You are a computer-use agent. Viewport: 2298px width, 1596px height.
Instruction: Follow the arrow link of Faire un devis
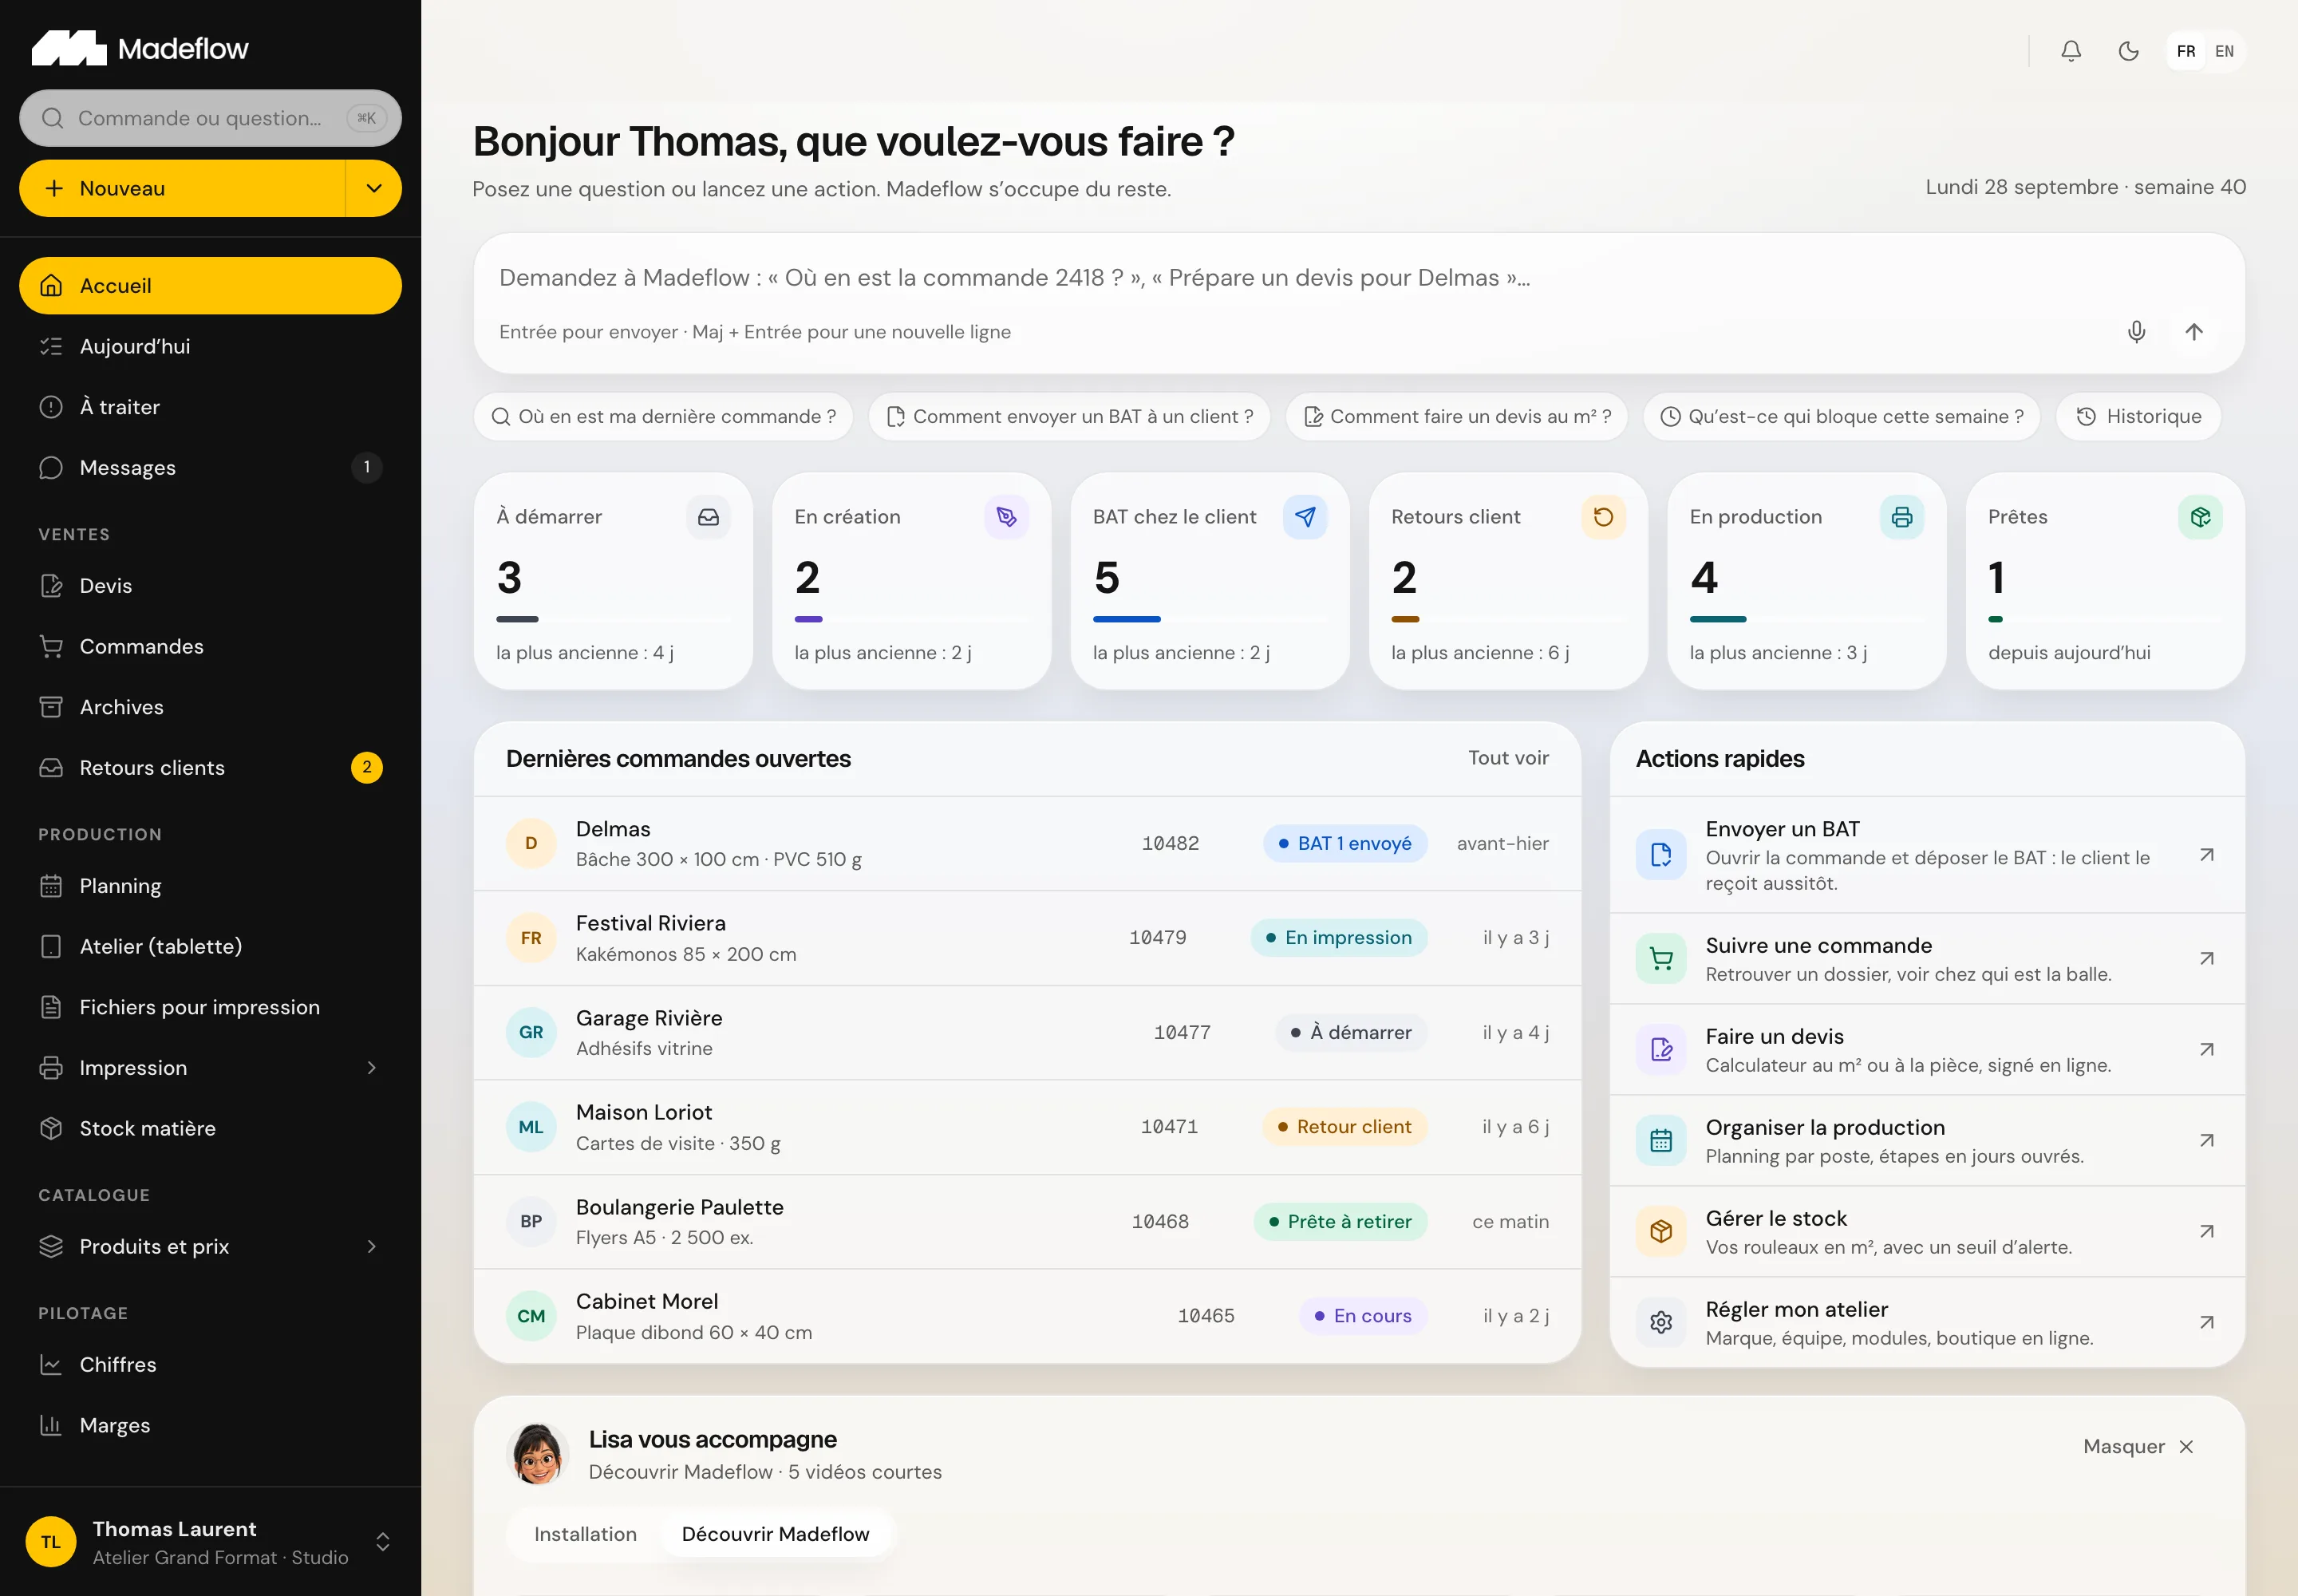(x=2206, y=1050)
